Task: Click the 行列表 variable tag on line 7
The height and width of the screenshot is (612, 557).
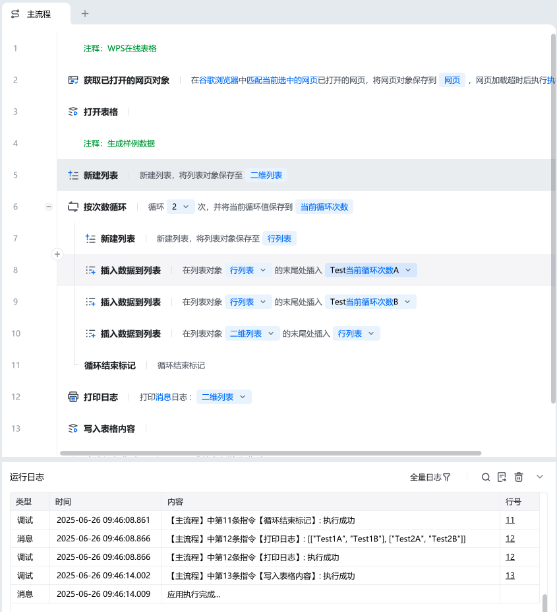Action: (x=279, y=238)
